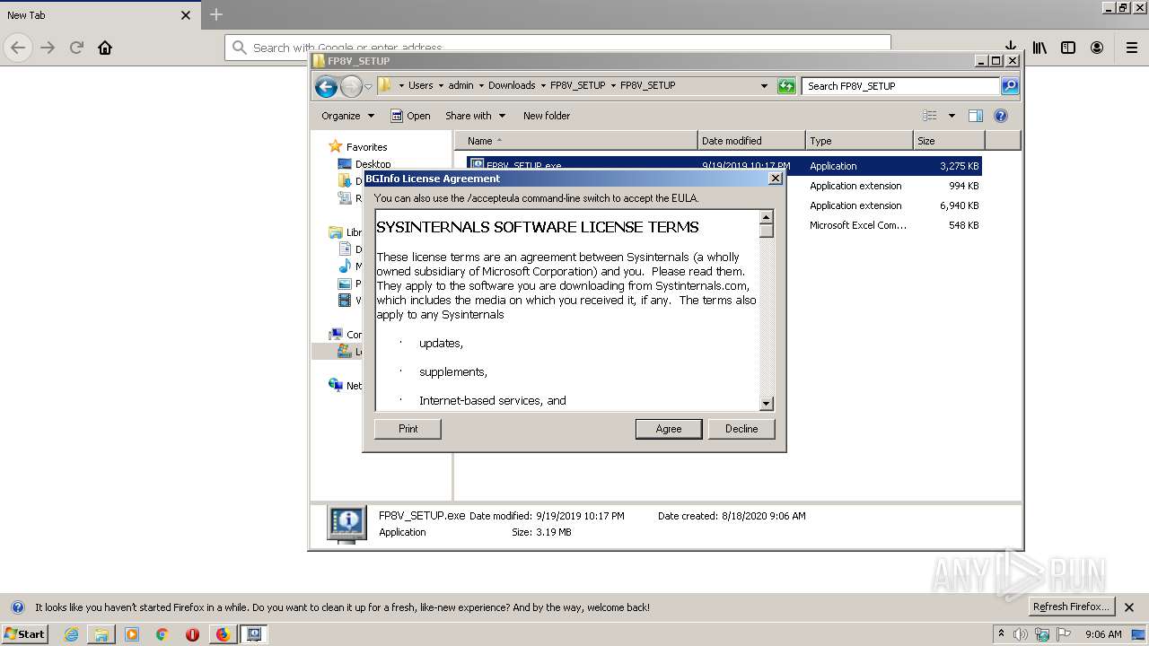The image size is (1149, 646).
Task: Open the view options dropdown arrow
Action: coord(952,116)
